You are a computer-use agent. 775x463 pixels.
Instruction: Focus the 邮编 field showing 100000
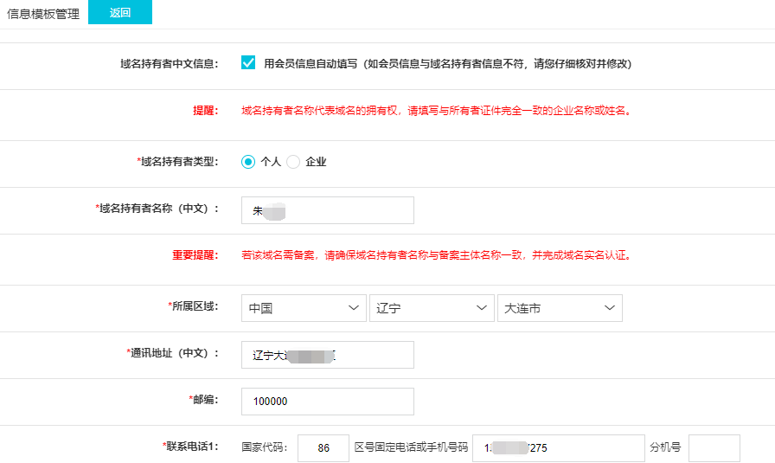tap(328, 402)
